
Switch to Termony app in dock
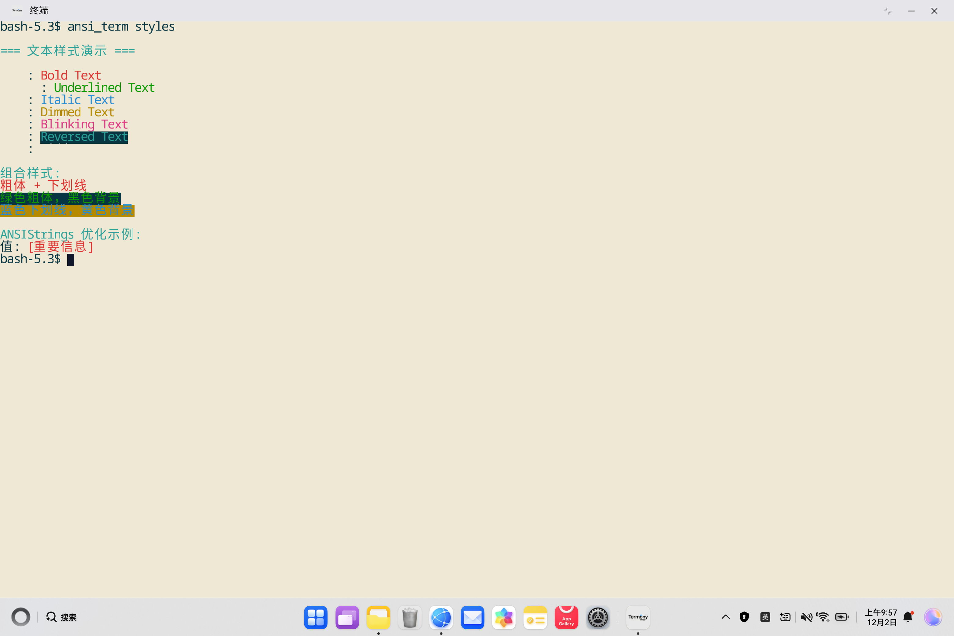point(638,617)
